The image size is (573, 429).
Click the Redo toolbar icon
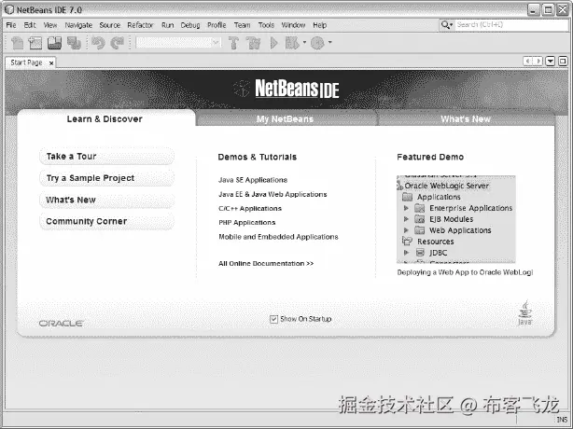click(118, 43)
